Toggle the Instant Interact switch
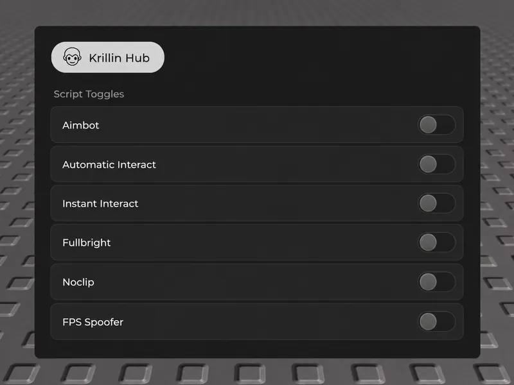 [437, 203]
